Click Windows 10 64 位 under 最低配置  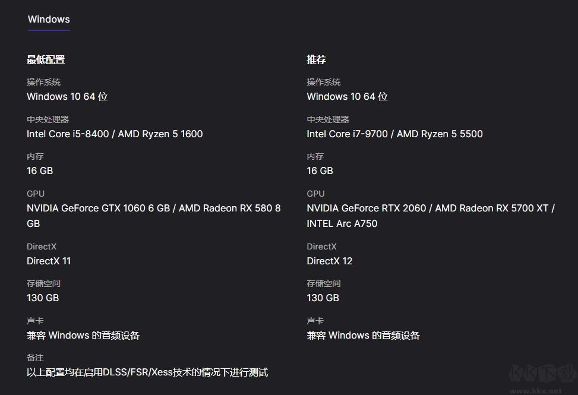(67, 96)
